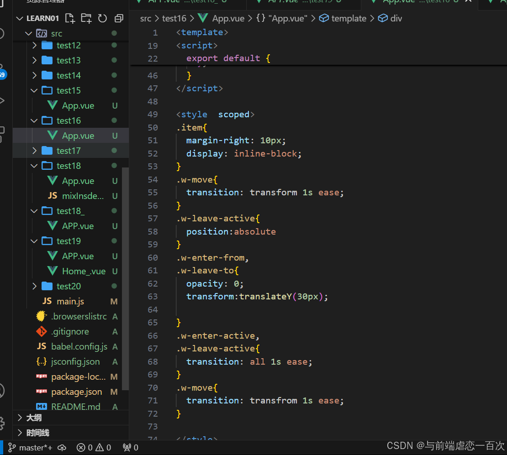Viewport: 507px width, 455px height.
Task: Click sticky scroll line <template>
Action: coord(202,32)
